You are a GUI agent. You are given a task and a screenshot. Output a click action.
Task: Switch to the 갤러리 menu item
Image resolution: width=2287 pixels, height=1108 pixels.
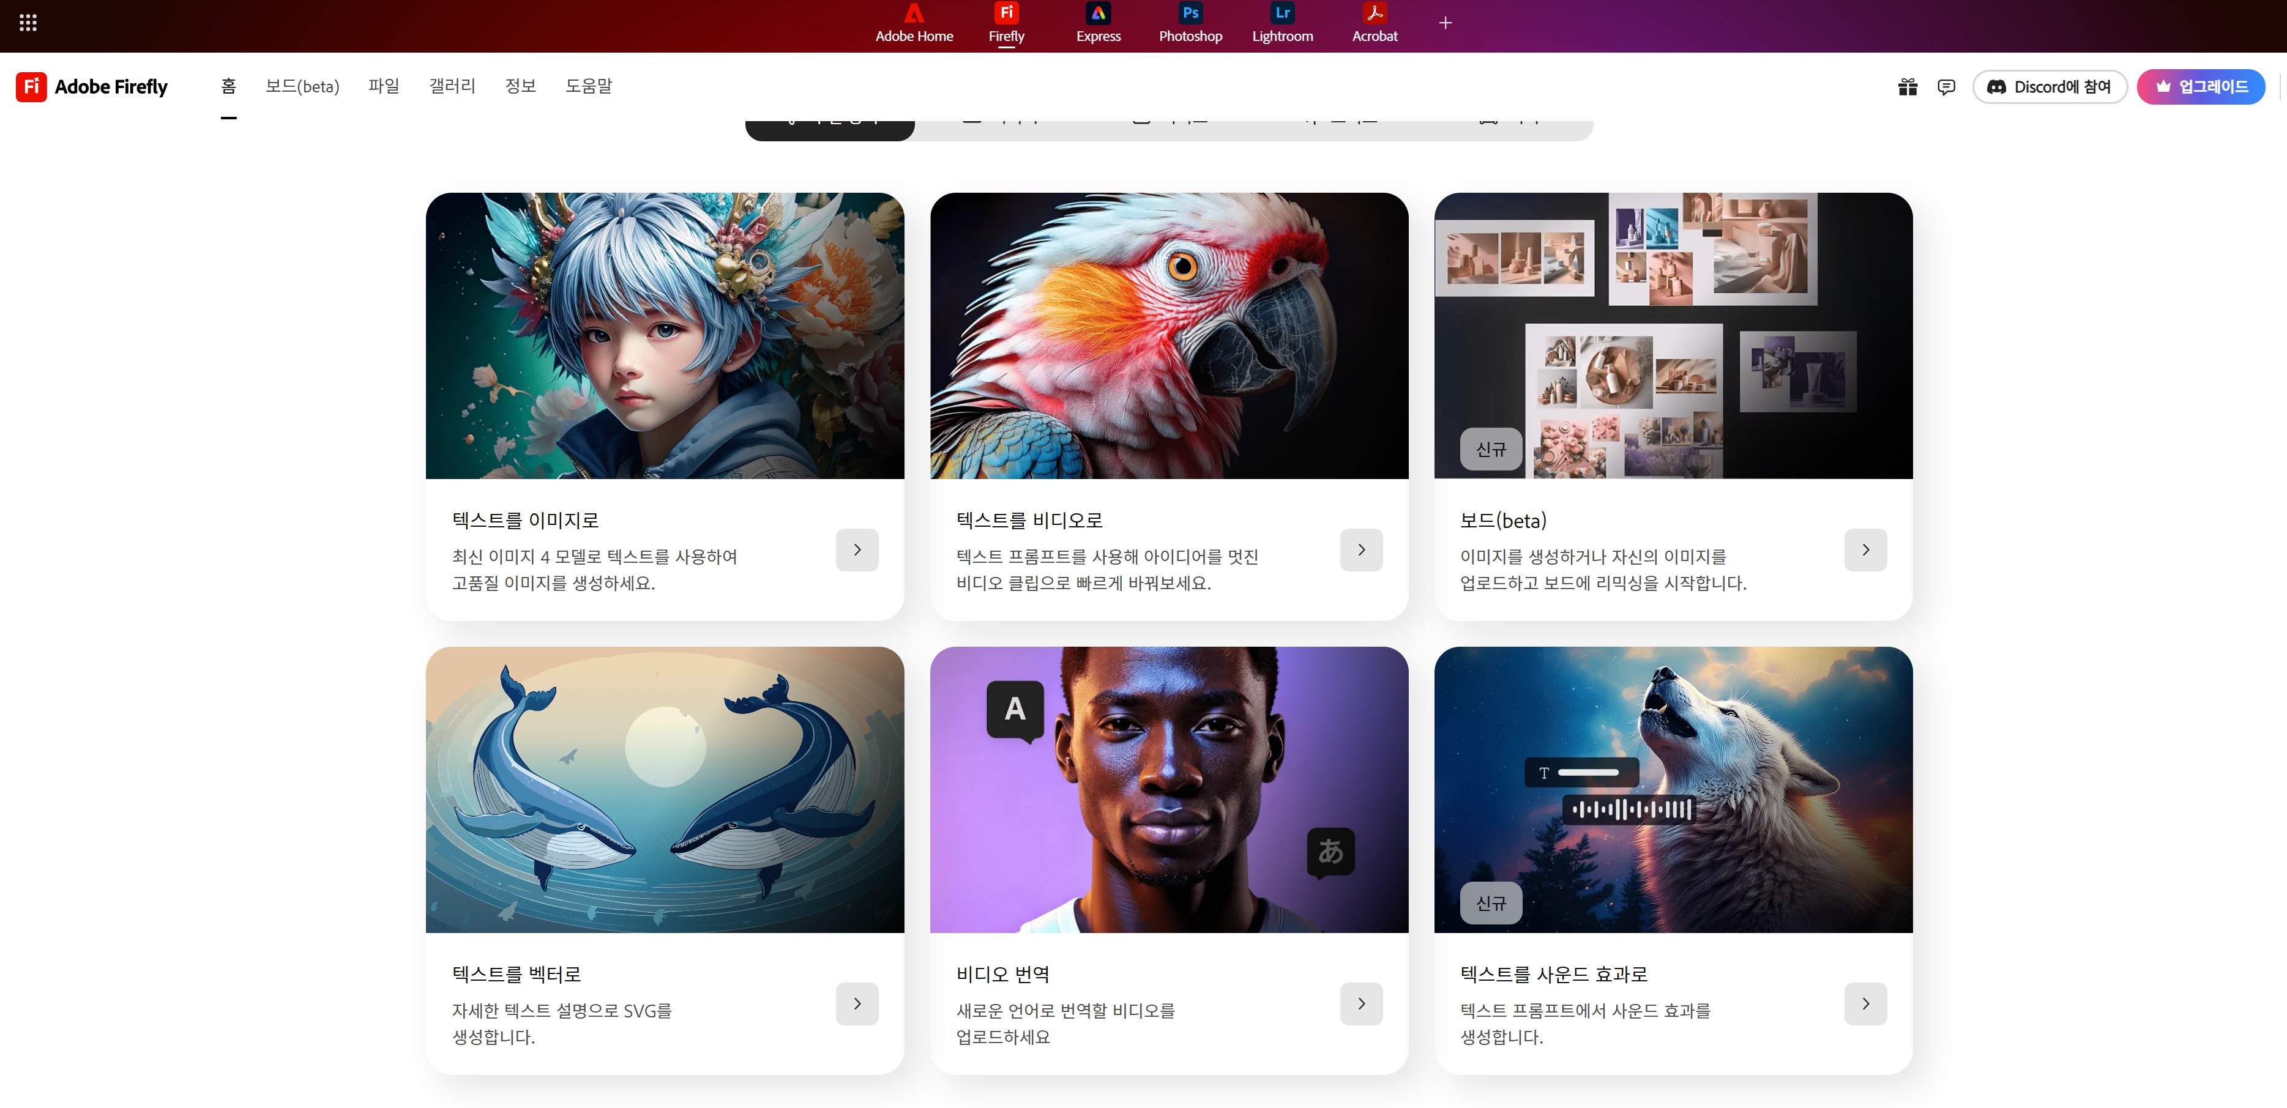pos(451,86)
